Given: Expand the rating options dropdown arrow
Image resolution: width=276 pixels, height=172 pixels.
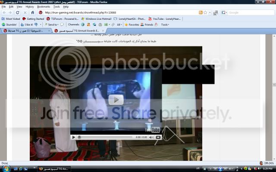Looking at the screenshot, I should [41, 25].
